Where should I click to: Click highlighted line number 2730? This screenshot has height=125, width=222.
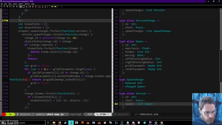coord(5,20)
